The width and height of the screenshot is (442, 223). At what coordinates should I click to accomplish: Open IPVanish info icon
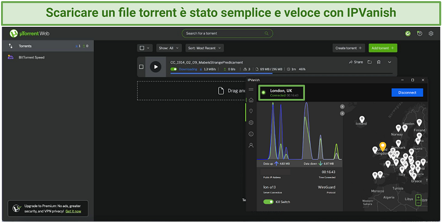pos(251,134)
